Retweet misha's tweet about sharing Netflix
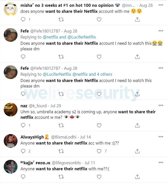This screenshot has height=184, width=168. pyautogui.click(x=61, y=19)
